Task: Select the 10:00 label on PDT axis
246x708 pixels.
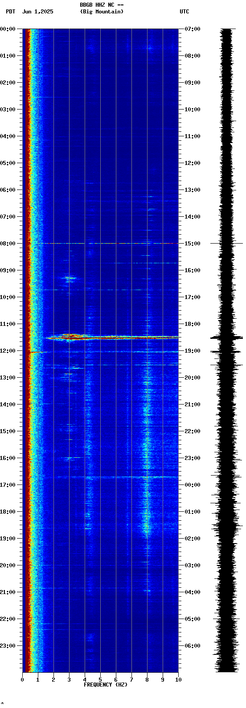Action: (8, 297)
